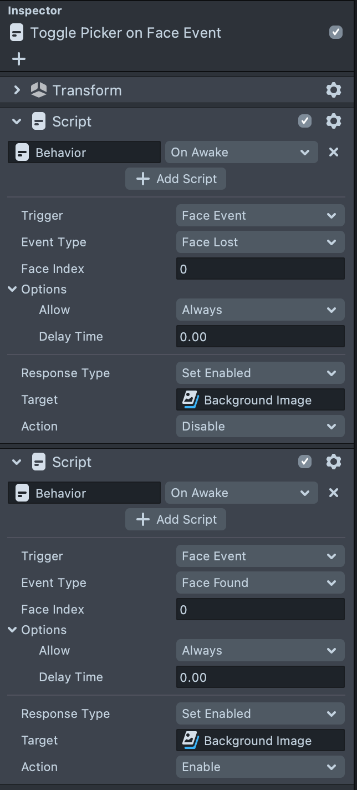The width and height of the screenshot is (357, 790).
Task: Collapse the Options group in first script
Action: pos(13,289)
